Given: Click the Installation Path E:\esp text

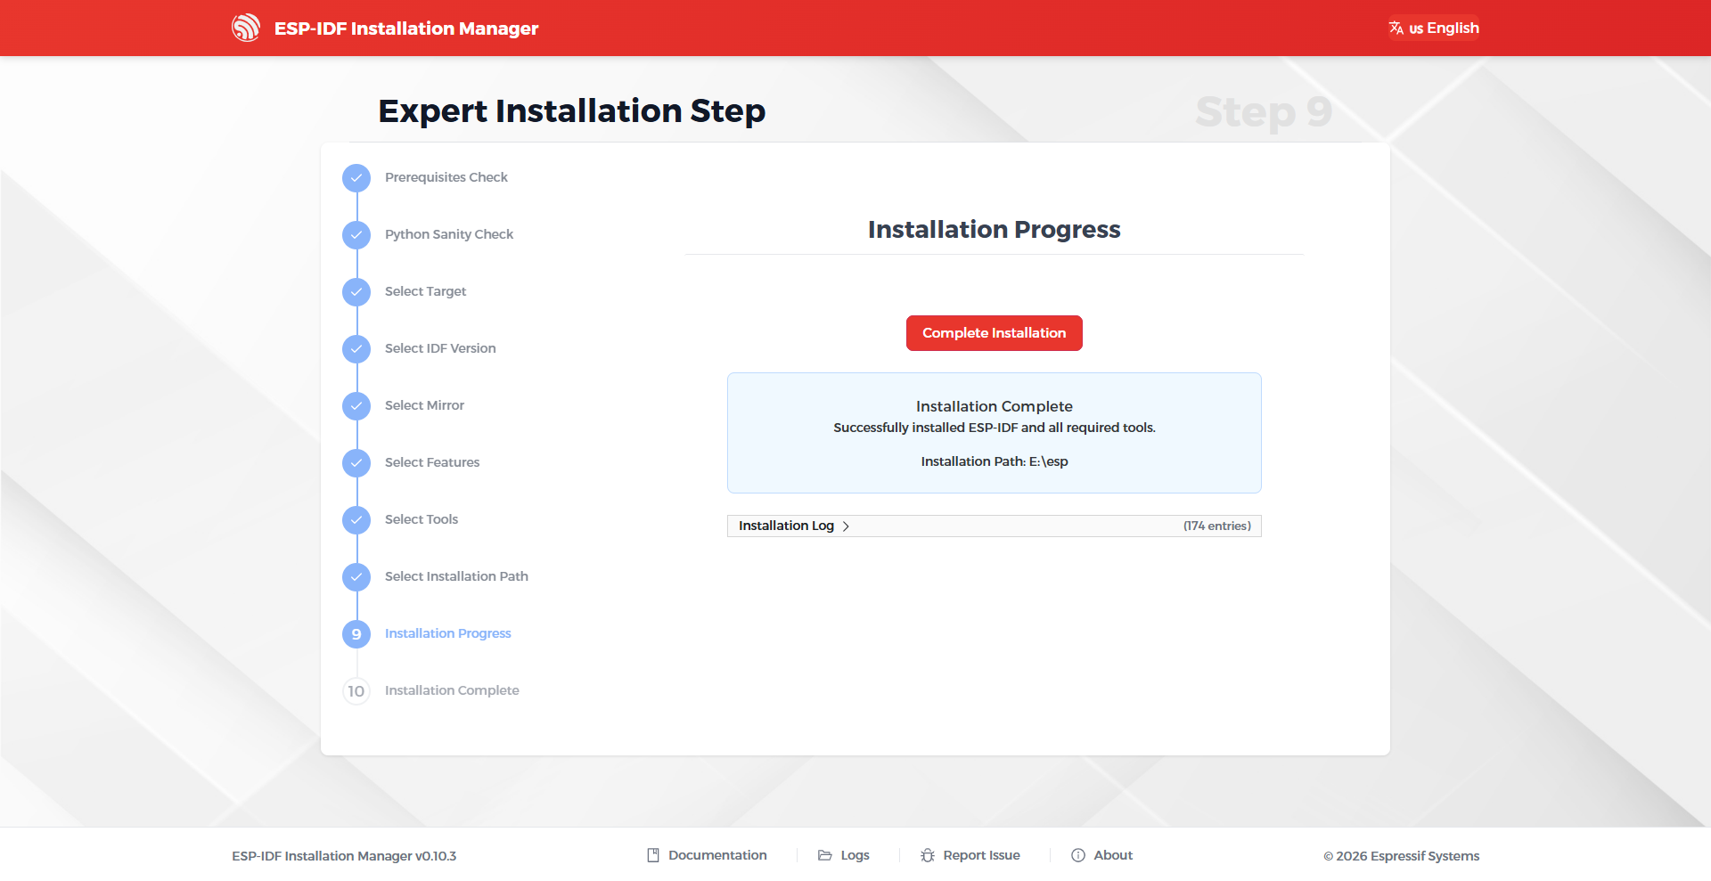Looking at the screenshot, I should (x=995, y=461).
